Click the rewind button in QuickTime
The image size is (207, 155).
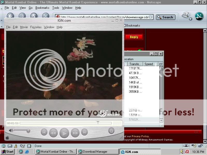click(x=53, y=133)
